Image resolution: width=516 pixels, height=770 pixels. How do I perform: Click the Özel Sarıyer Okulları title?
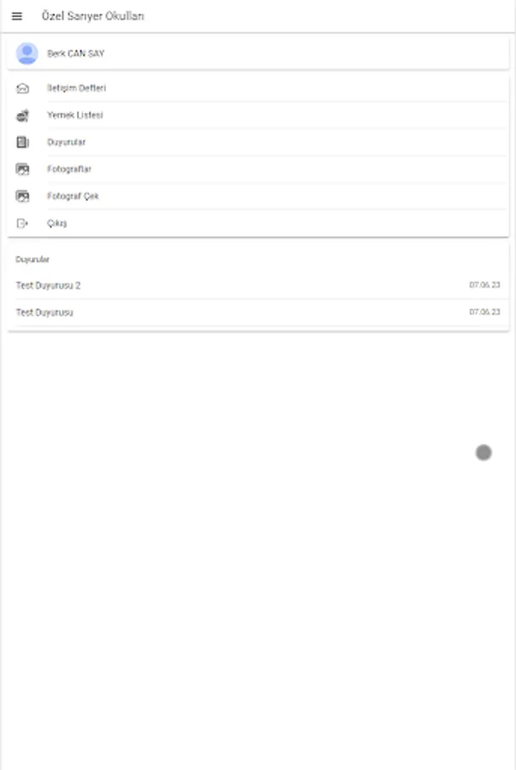pyautogui.click(x=92, y=16)
